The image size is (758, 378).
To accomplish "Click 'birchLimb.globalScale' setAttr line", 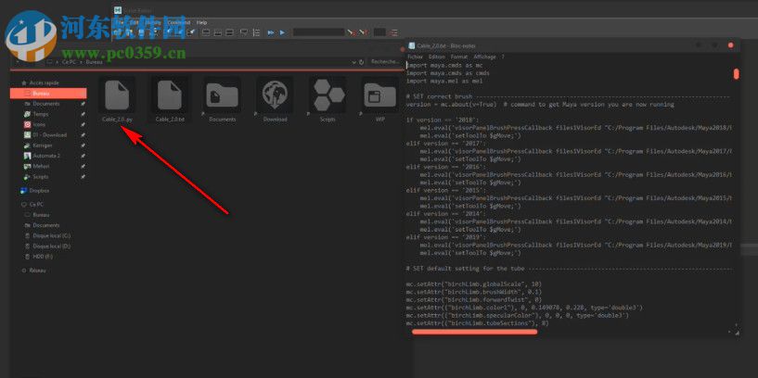I will pos(474,283).
